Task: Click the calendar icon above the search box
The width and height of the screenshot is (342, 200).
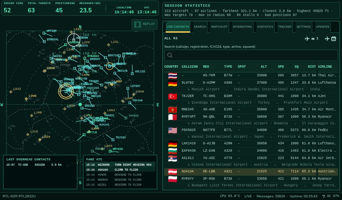Action: click(334, 39)
